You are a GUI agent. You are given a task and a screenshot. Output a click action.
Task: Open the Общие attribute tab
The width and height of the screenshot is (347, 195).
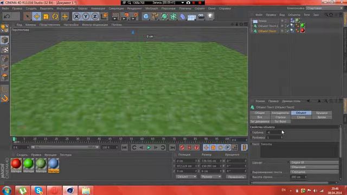click(x=260, y=113)
